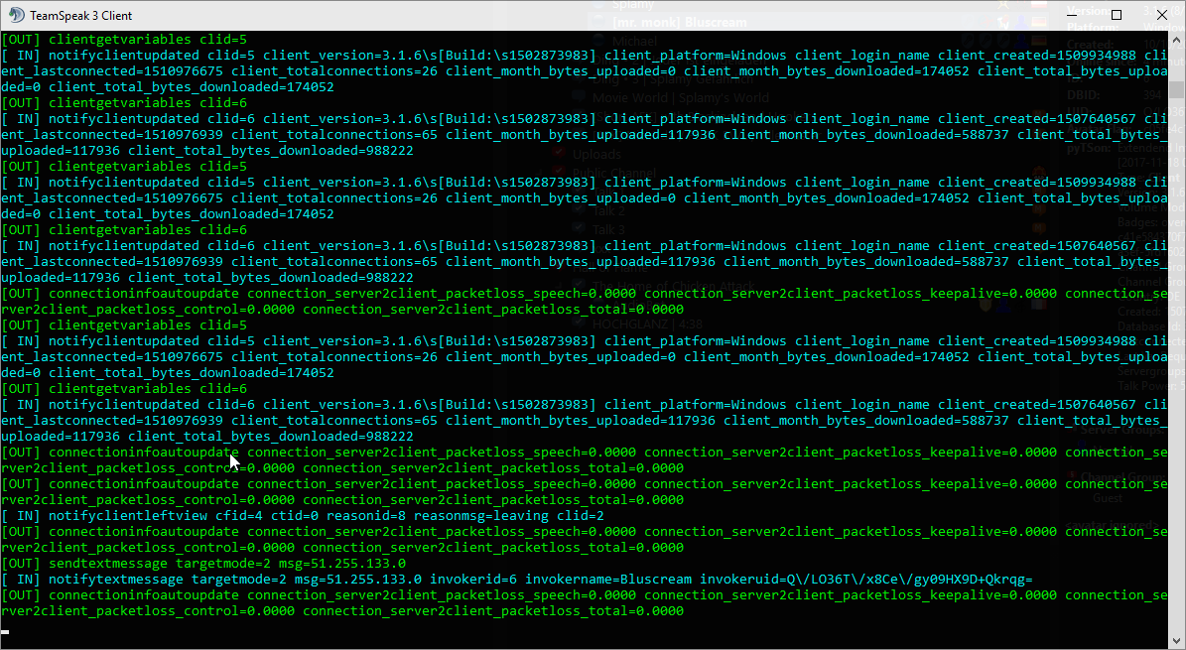Click the "ctid=0" value

point(295,516)
